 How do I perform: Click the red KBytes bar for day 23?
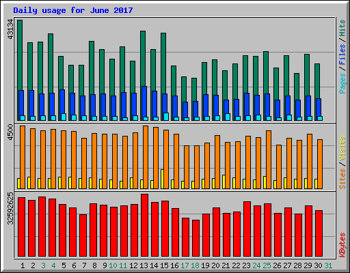[x=247, y=229]
